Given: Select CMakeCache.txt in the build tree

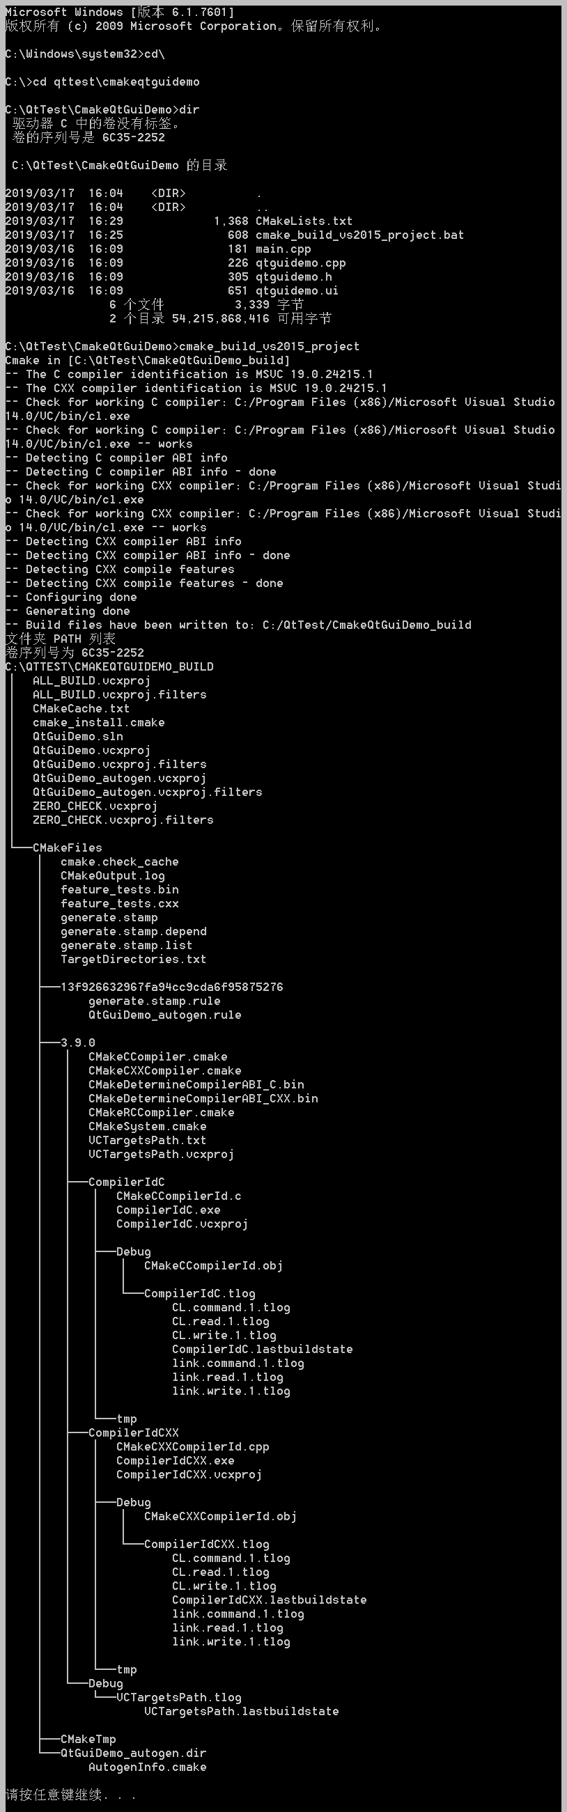Looking at the screenshot, I should 81,708.
